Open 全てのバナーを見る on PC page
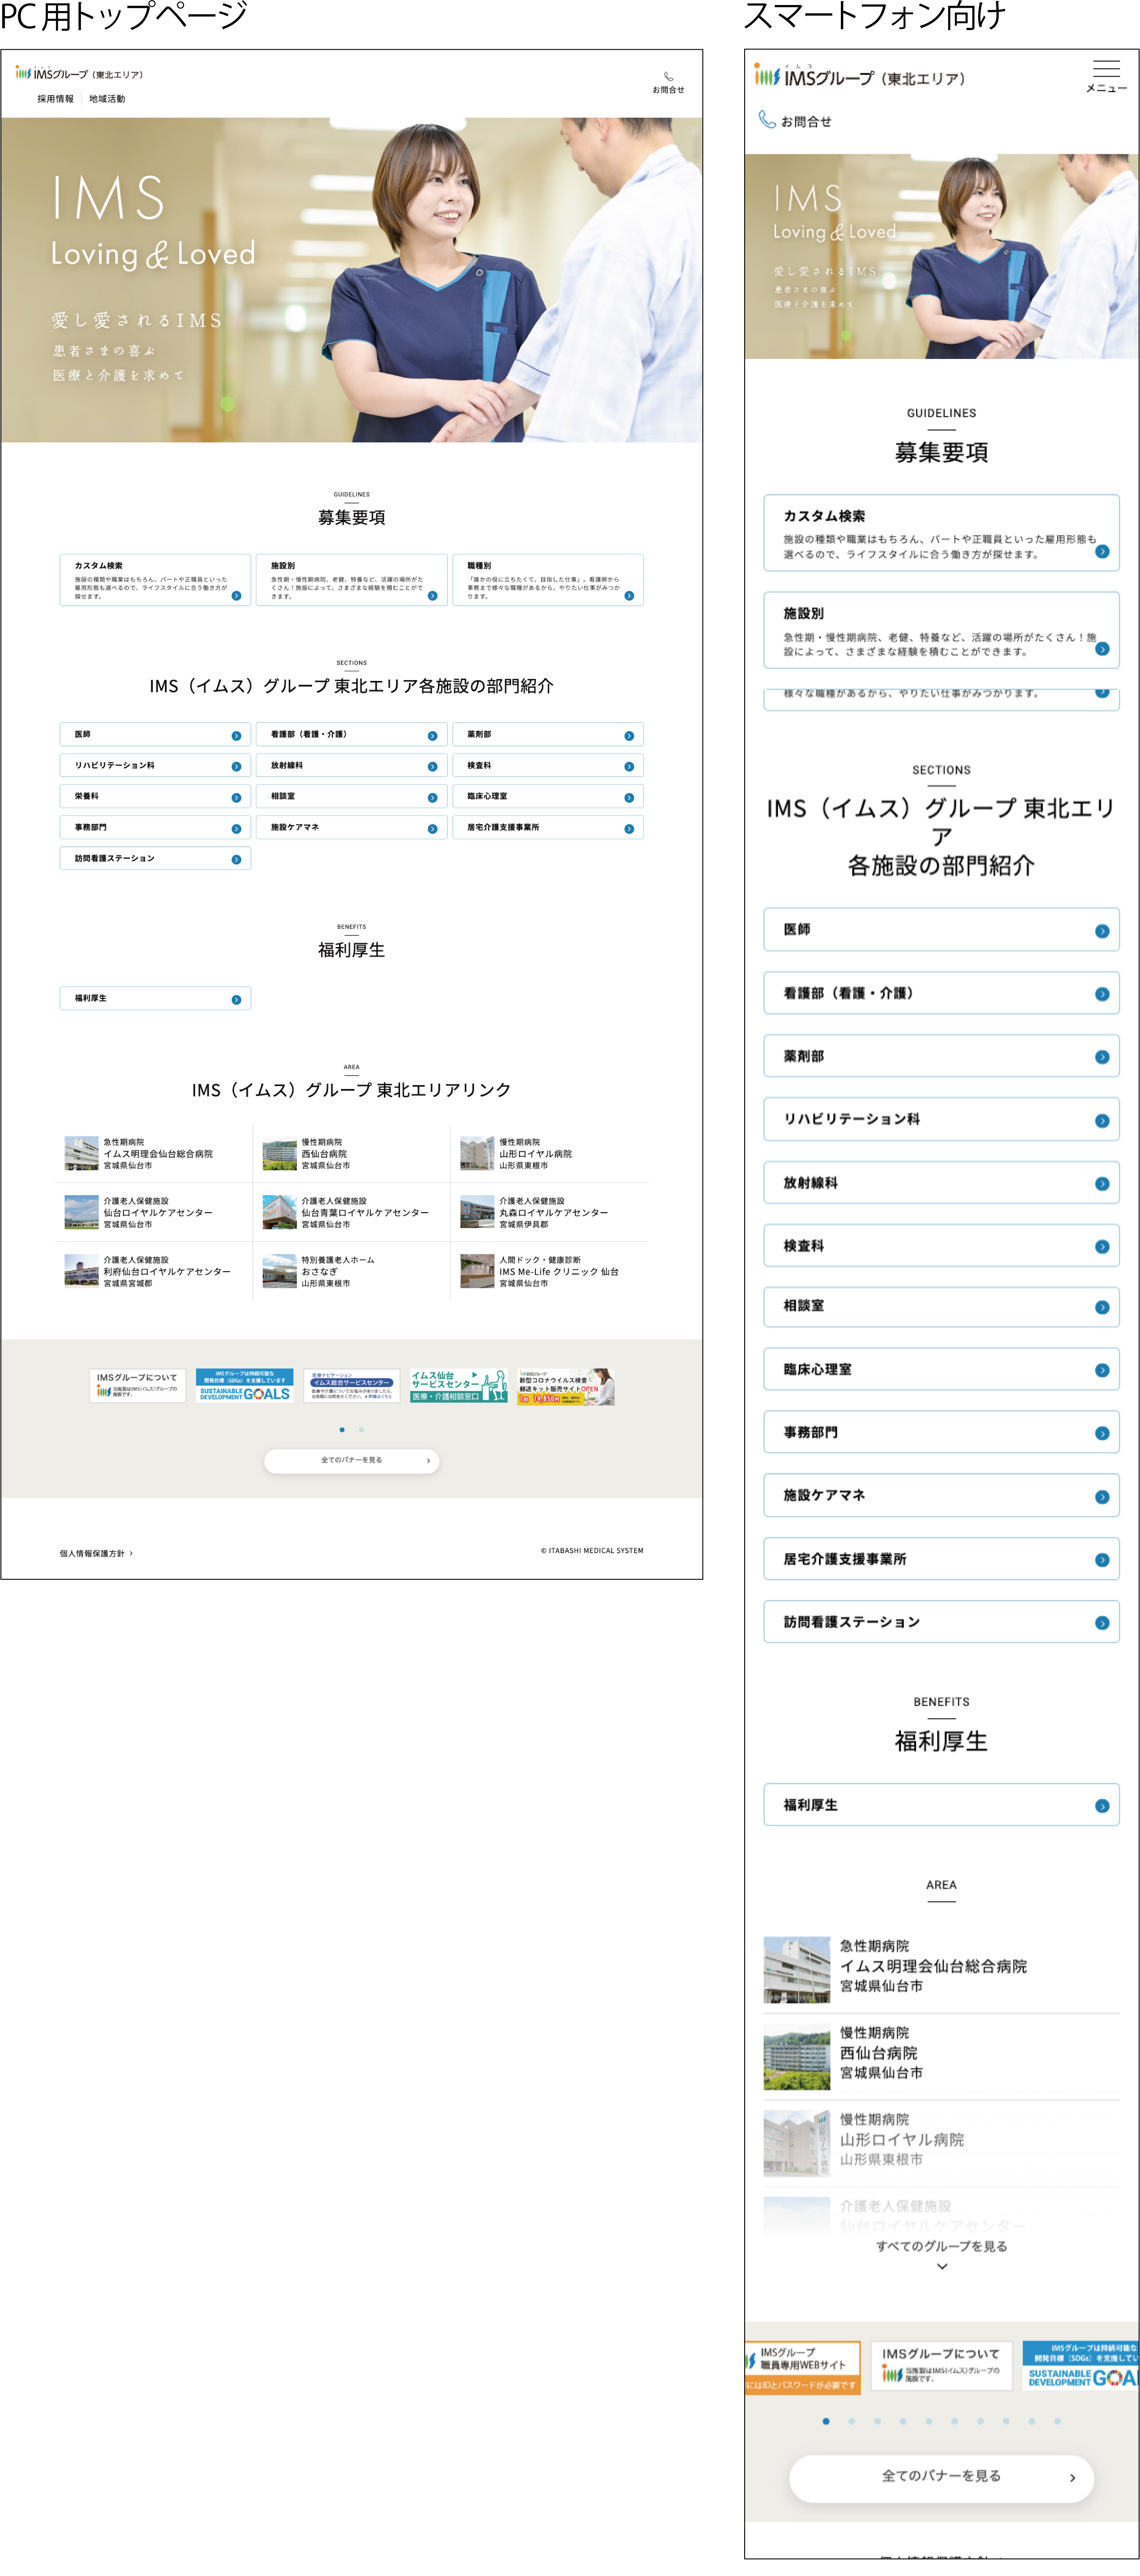Image resolution: width=1140 pixels, height=2576 pixels. tap(351, 1460)
